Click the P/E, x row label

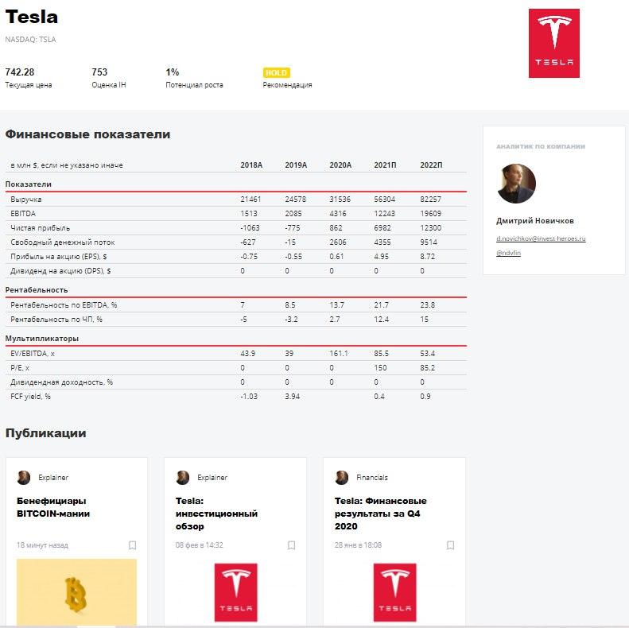click(x=20, y=368)
